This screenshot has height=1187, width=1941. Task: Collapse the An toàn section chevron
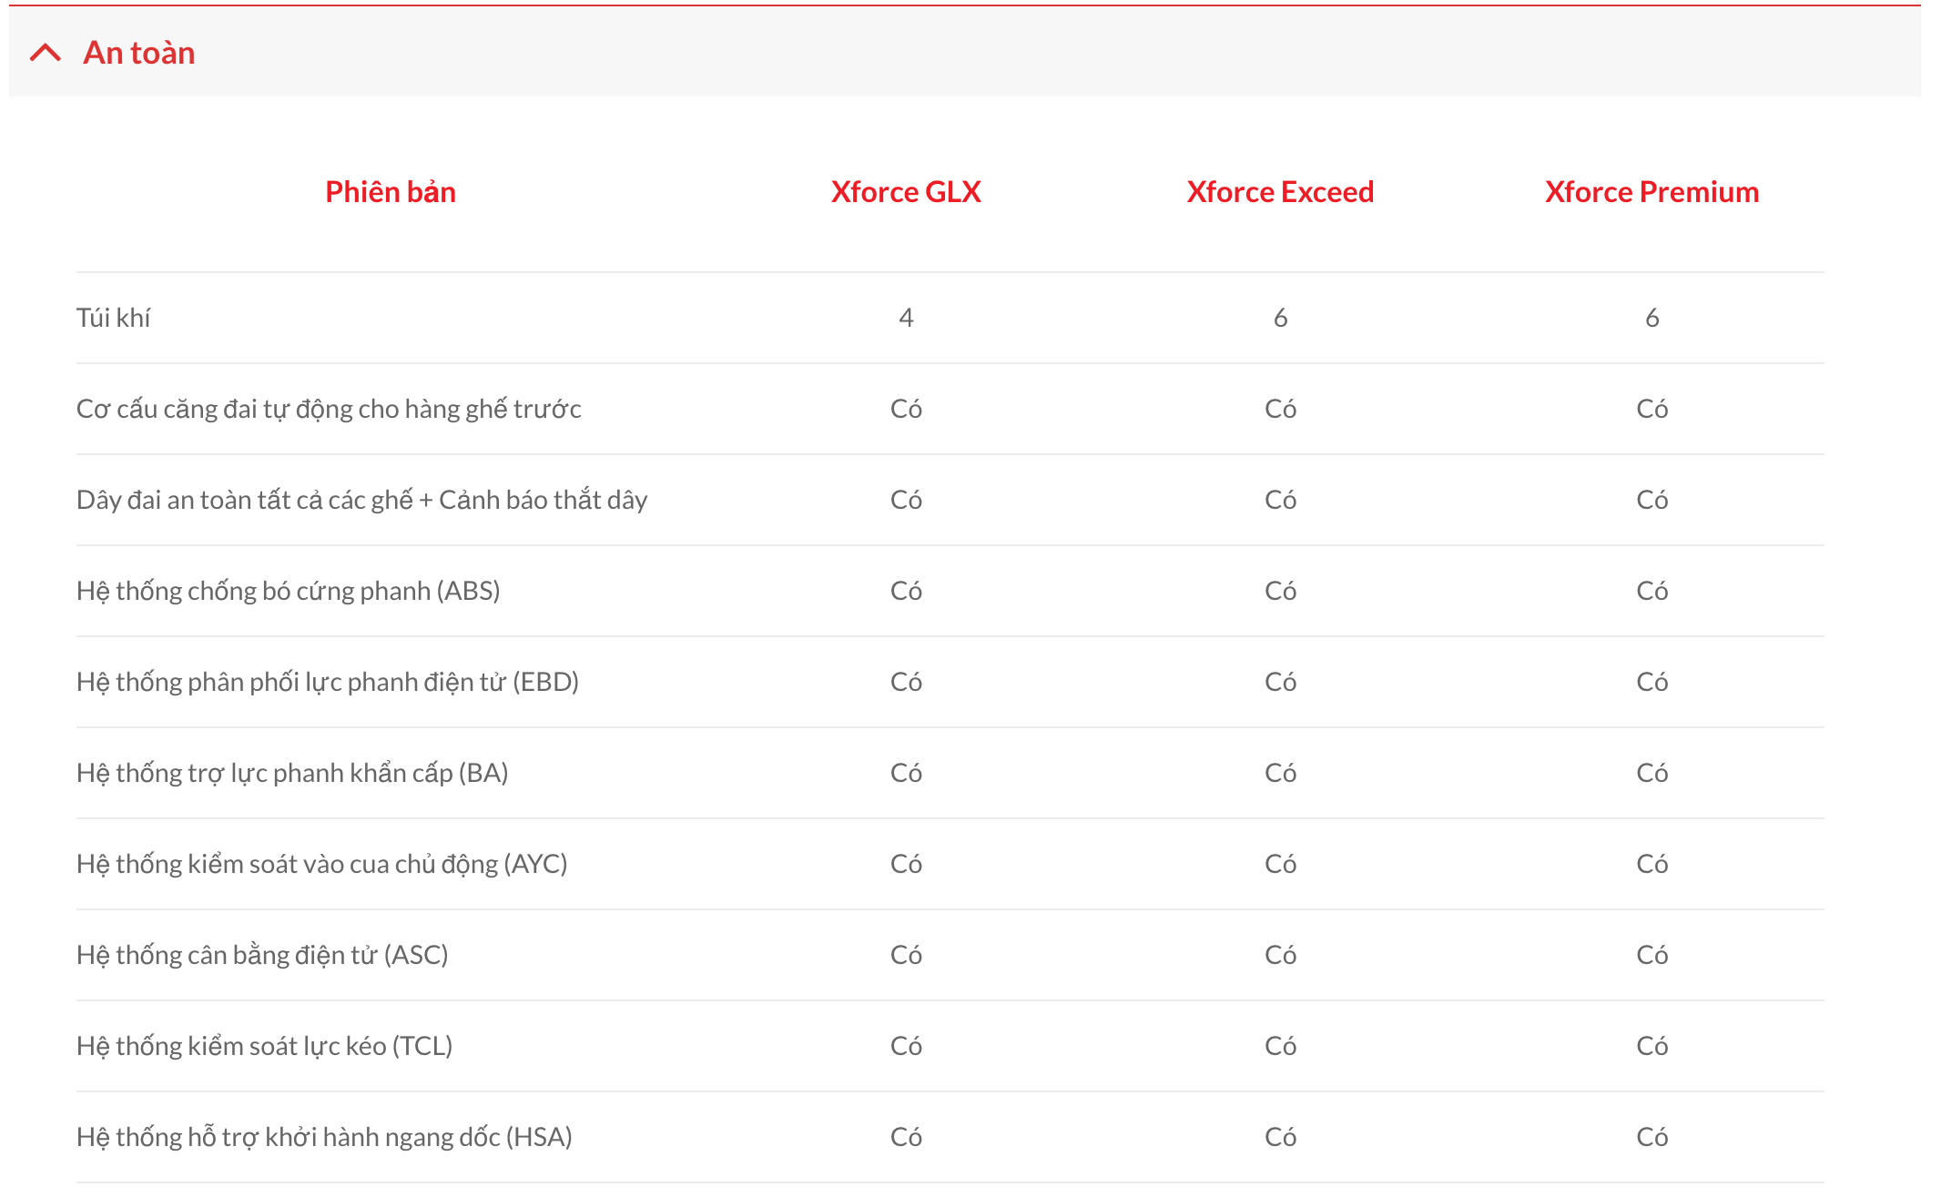point(46,53)
